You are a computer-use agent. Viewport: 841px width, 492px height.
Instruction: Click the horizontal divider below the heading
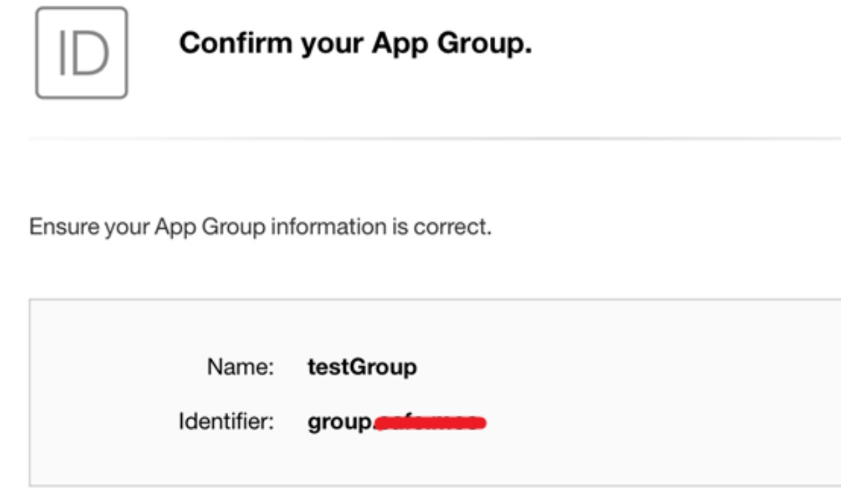pyautogui.click(x=435, y=139)
